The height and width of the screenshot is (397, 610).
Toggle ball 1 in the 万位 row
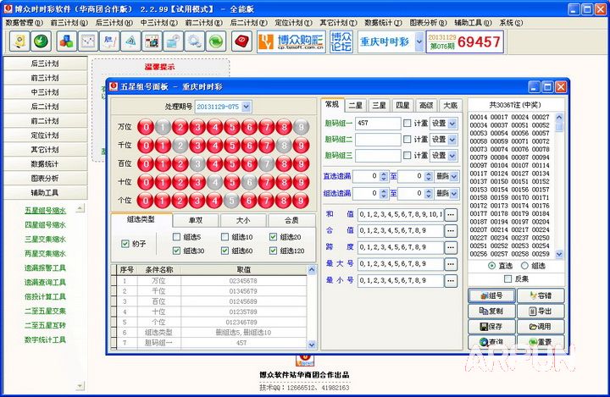(163, 127)
